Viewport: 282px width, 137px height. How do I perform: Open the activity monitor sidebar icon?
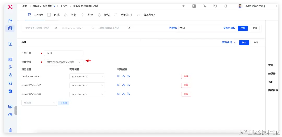[x=10, y=20]
